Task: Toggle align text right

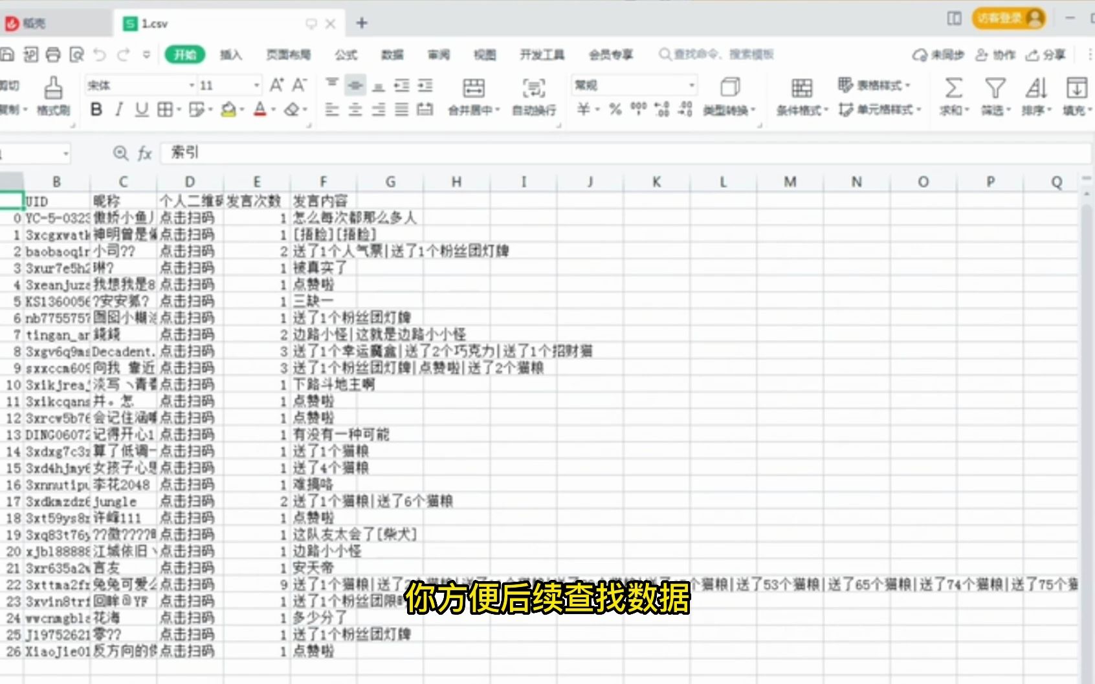Action: (379, 110)
